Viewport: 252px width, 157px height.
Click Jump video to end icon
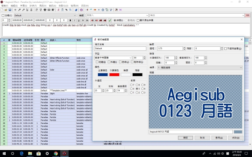(x=31, y=10)
